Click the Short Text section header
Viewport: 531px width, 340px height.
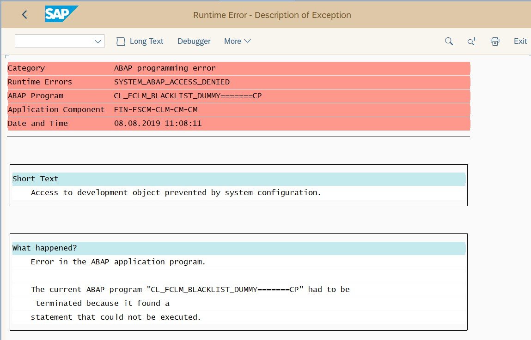pos(35,179)
